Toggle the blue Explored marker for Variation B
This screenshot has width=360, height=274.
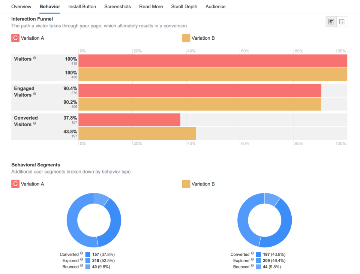[258, 261]
